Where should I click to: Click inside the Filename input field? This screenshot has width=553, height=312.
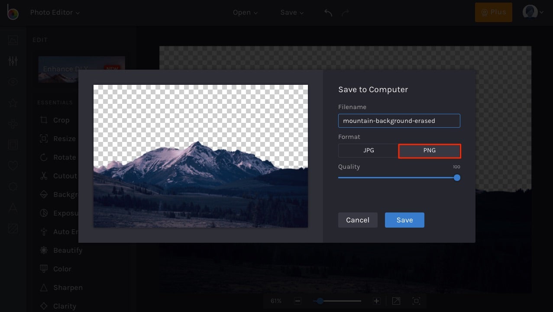398,121
